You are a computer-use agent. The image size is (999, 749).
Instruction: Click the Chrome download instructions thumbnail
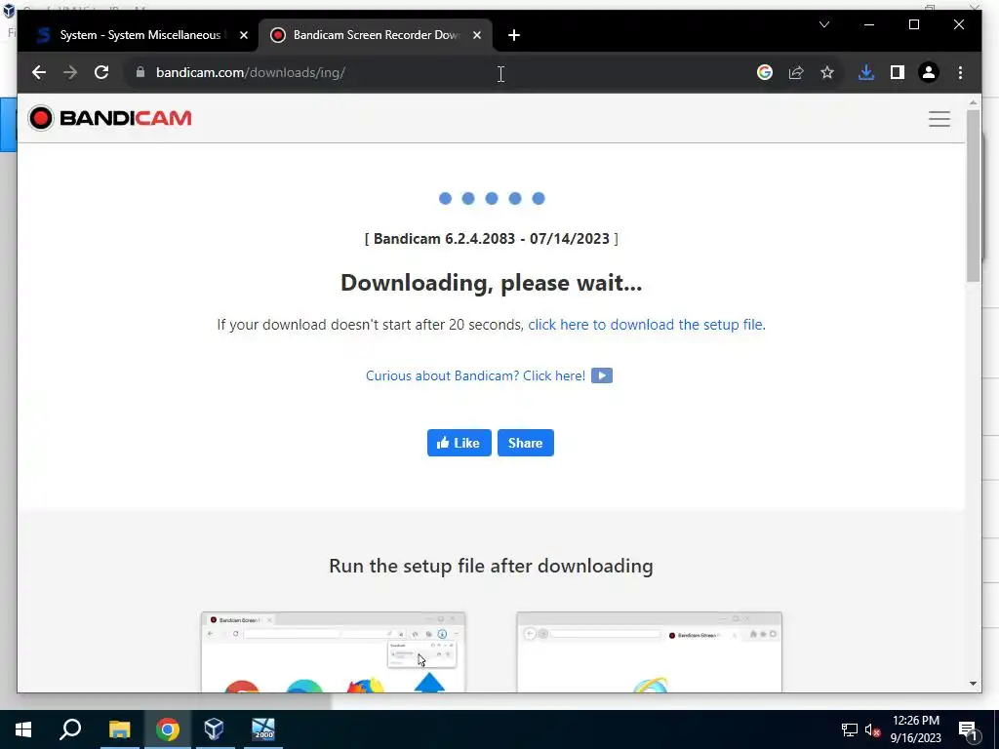pos(334,652)
